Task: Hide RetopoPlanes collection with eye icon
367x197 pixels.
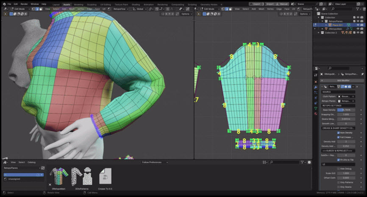Action: point(358,21)
